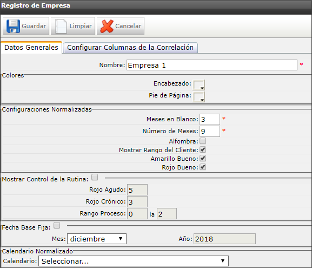The width and height of the screenshot is (312, 268).
Task: Open the Encabezado color picker
Action: point(199,85)
